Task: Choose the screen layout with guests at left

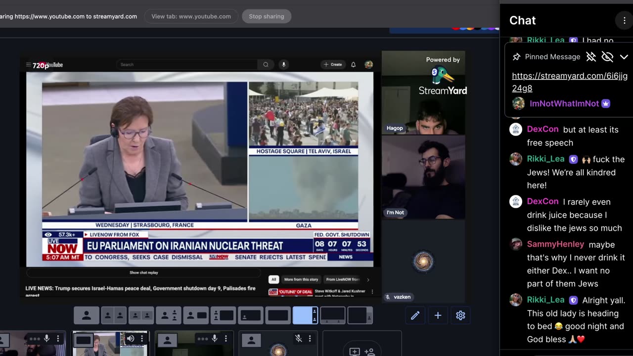Action: [x=223, y=315]
